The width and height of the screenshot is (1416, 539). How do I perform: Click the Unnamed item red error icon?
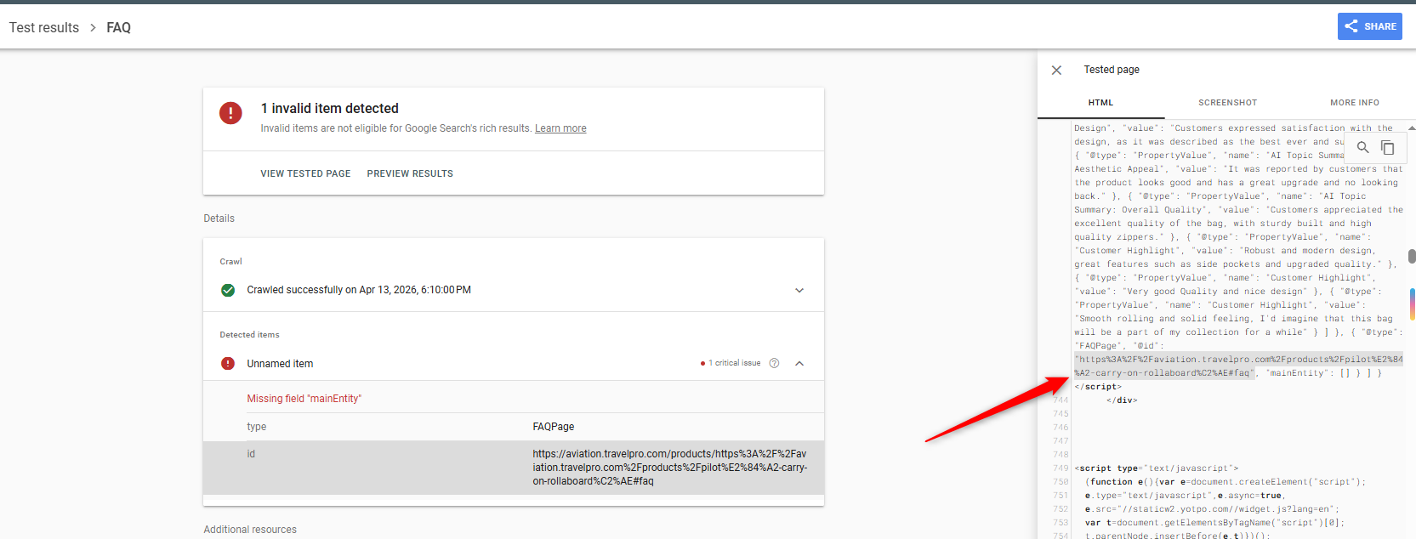pos(228,363)
